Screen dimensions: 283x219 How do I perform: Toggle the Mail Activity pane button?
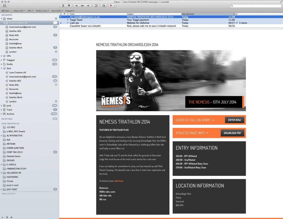[7, 217]
